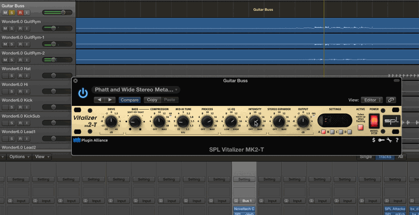Open the wrench settings icon in Vitalizer
Image resolution: width=419 pixels, height=215 pixels.
[389, 140]
